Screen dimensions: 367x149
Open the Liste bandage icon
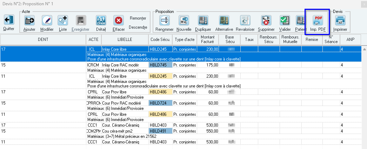(x=63, y=21)
